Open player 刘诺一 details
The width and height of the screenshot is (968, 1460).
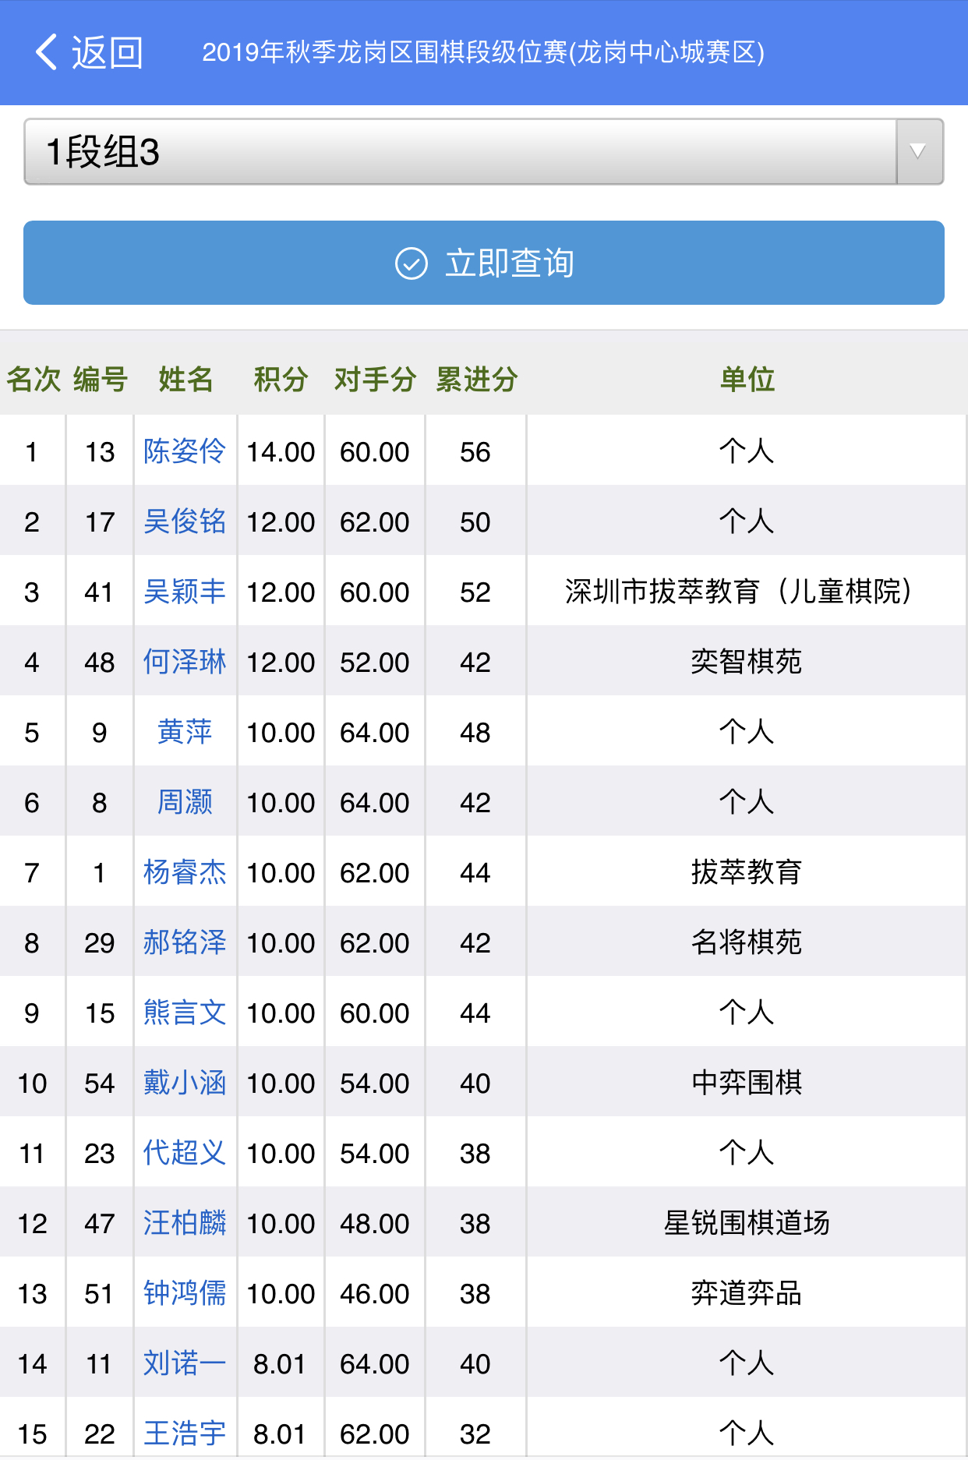click(x=185, y=1363)
